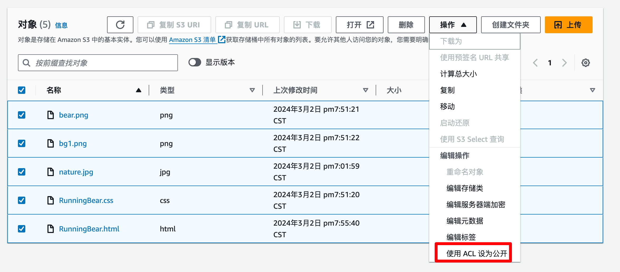The width and height of the screenshot is (620, 272).
Task: Uncheck the bg1.png row checkbox
Action: 22,143
